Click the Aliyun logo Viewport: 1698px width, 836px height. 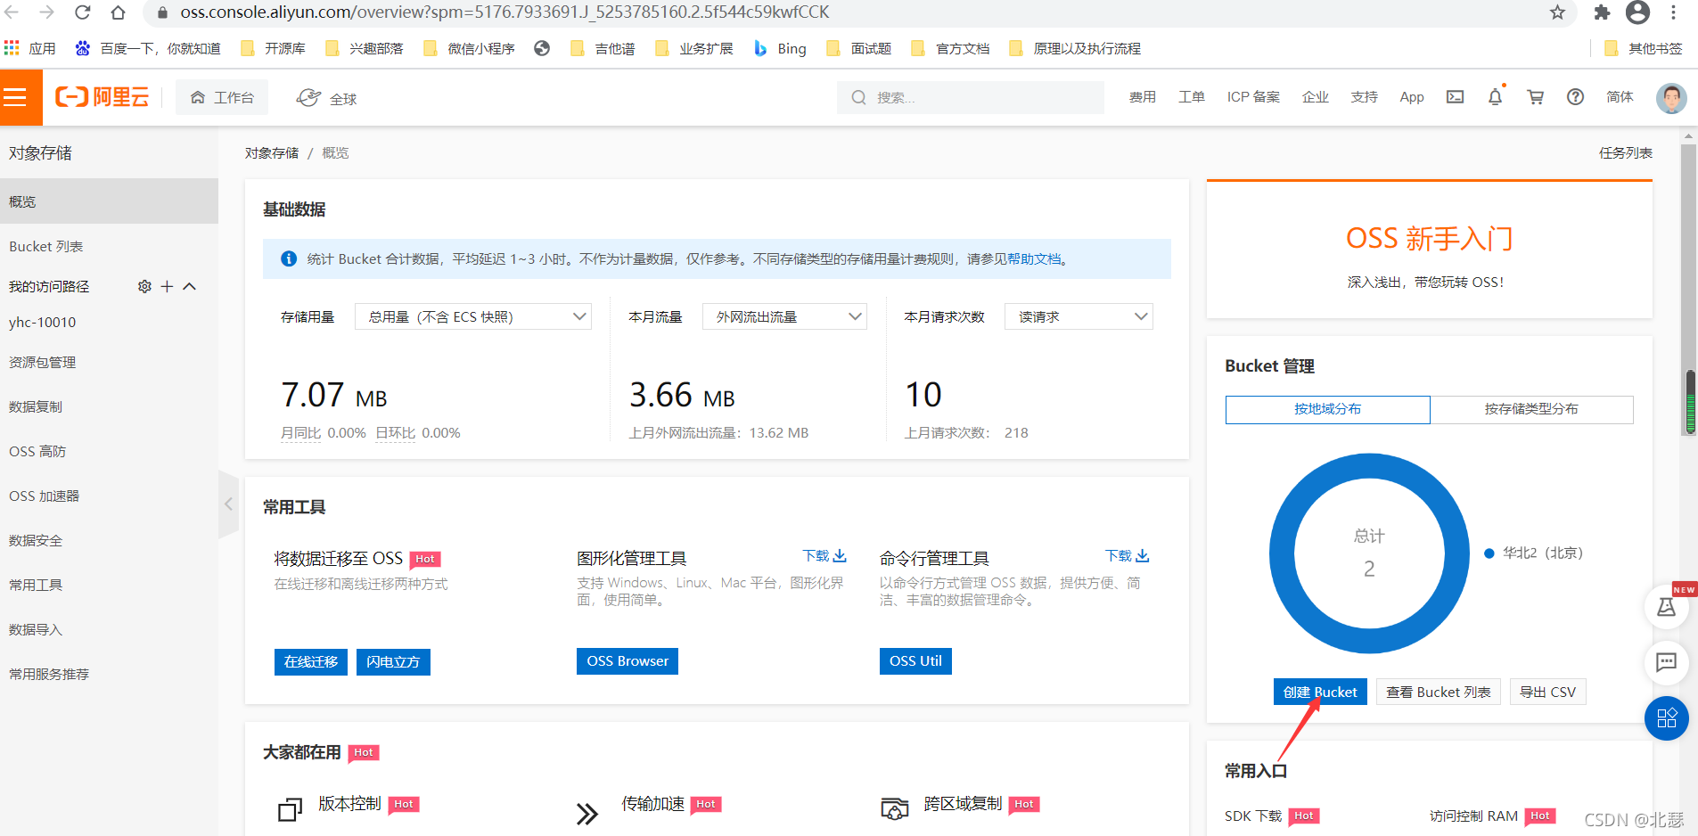click(102, 97)
